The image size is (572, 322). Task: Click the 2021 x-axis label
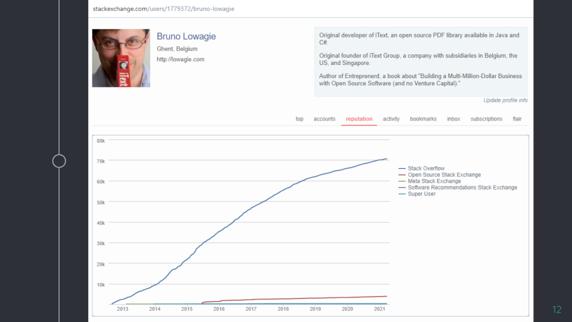[x=380, y=309]
